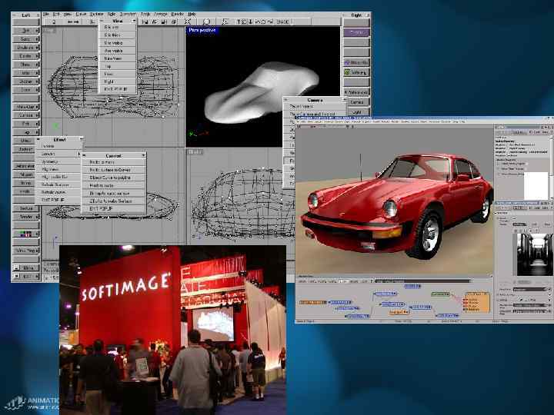Open the File menu in the modeler menu bar

point(45,15)
